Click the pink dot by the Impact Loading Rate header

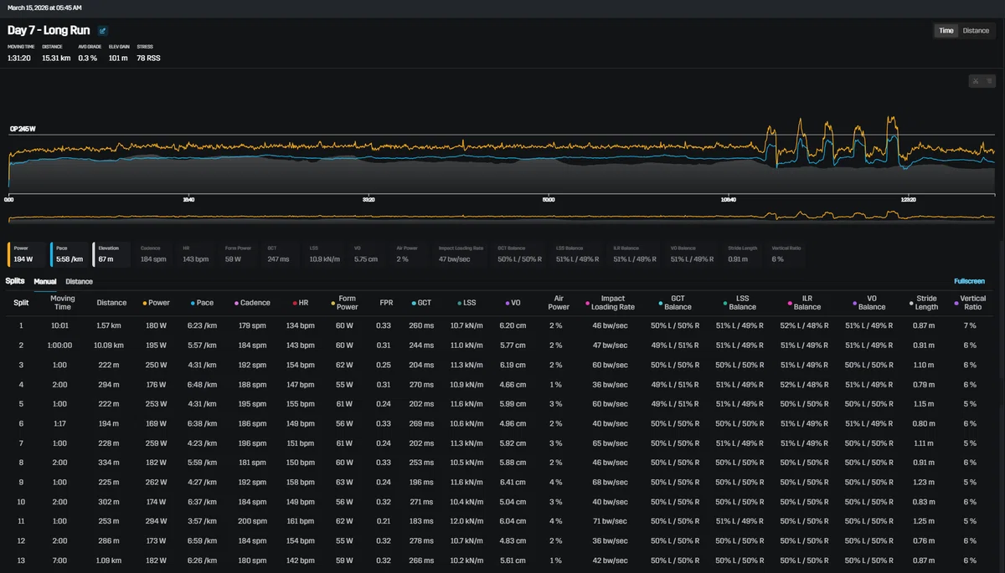click(x=588, y=303)
